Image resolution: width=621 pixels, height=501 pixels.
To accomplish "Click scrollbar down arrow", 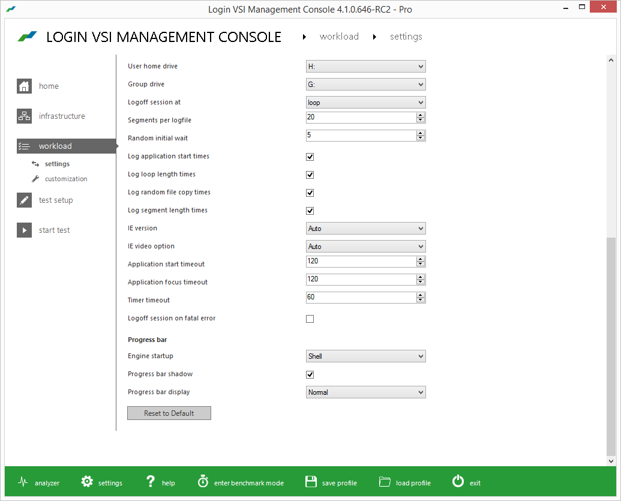I will coord(611,461).
